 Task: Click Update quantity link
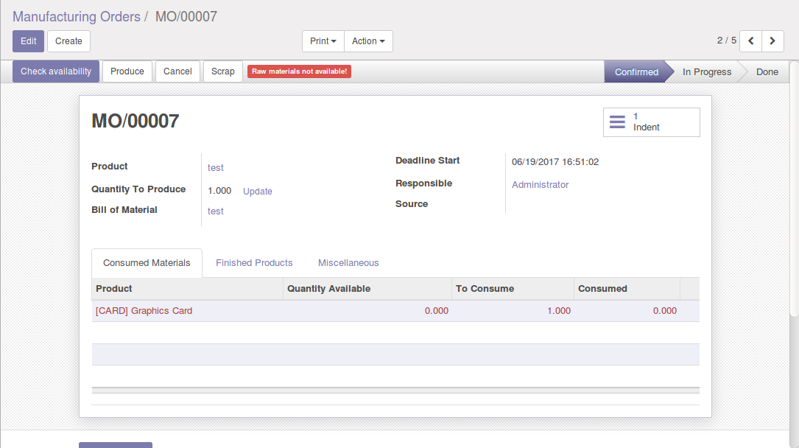[257, 191]
